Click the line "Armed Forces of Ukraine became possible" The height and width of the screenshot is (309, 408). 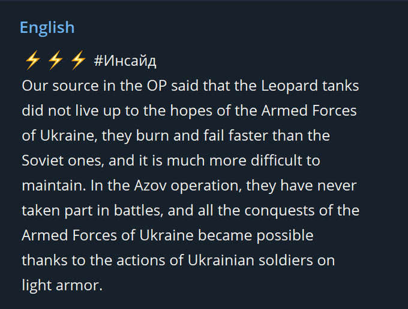[x=167, y=235]
